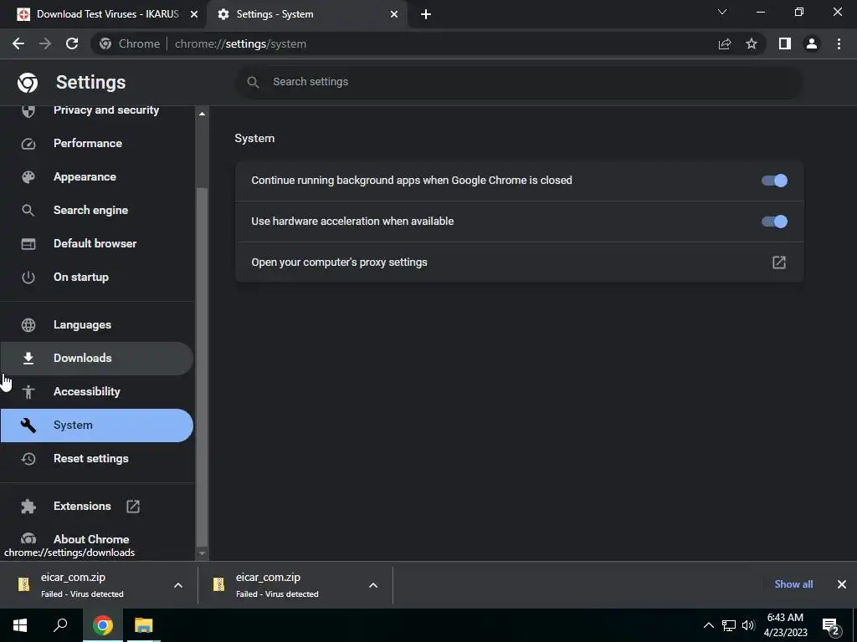The width and height of the screenshot is (857, 642).
Task: Open Search engine settings
Action: pos(97,210)
